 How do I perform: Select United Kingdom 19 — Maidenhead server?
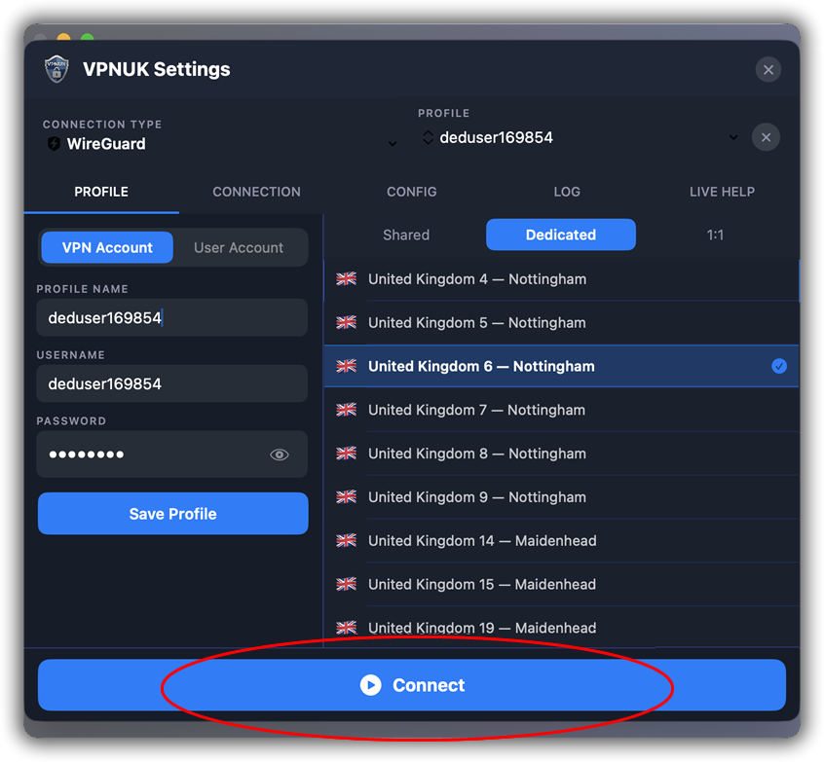(561, 628)
